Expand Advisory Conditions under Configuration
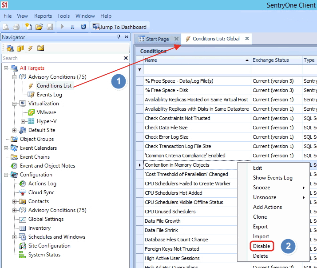The image size is (317, 268). pyautogui.click(x=14, y=211)
